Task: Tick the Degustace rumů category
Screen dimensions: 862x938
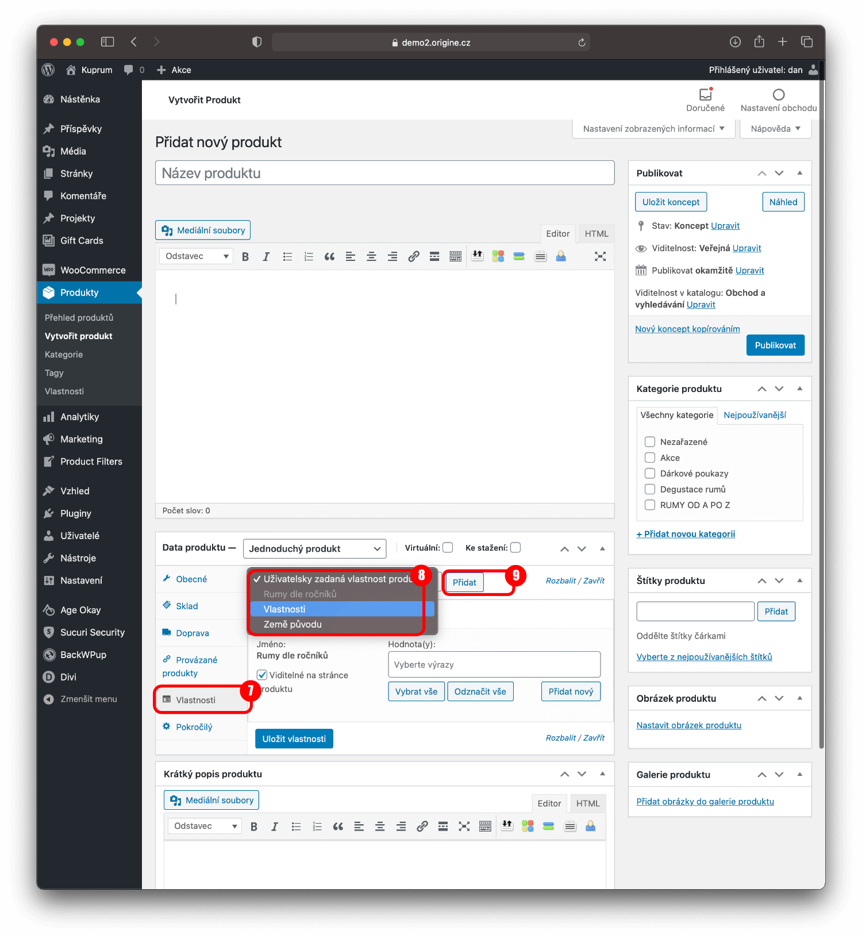Action: [650, 489]
